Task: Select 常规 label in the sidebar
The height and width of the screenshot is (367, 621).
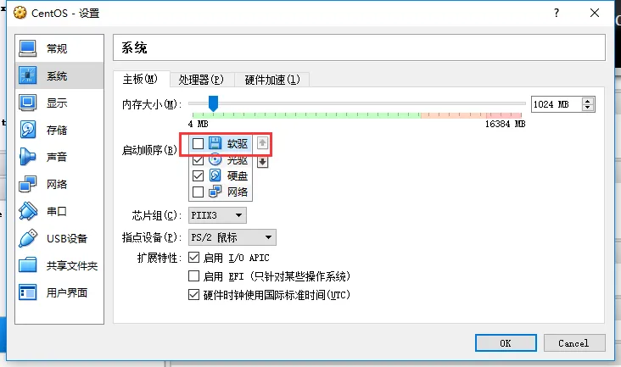Action: 57,48
